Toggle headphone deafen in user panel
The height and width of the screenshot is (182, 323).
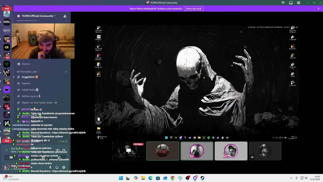click(57, 167)
